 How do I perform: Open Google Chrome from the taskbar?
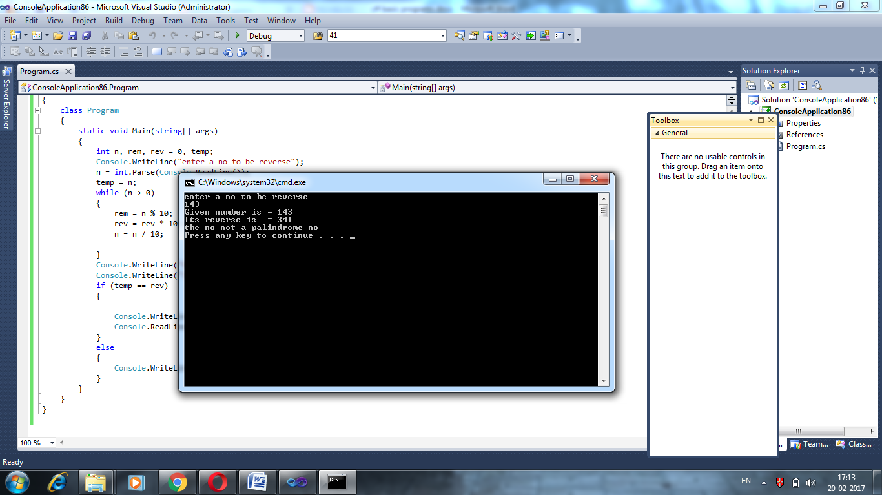(x=178, y=481)
